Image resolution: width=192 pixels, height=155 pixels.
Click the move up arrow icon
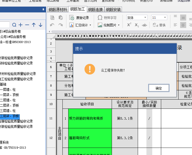(x=34, y=25)
